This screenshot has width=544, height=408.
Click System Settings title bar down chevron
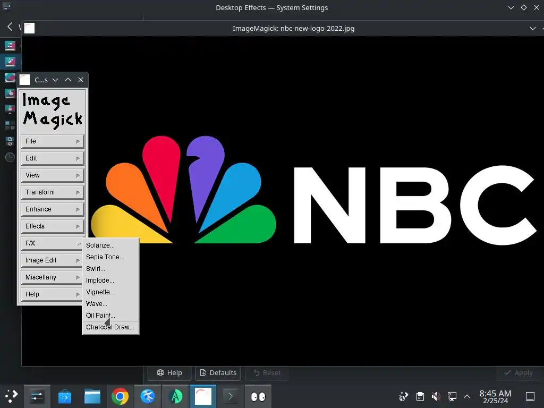pos(511,7)
